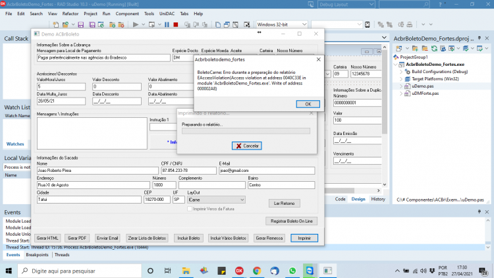Click the Zerar Lista de Boletos button
494x278 pixels.
click(147, 238)
